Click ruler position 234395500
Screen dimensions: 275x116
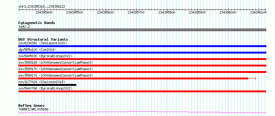click(74, 12)
